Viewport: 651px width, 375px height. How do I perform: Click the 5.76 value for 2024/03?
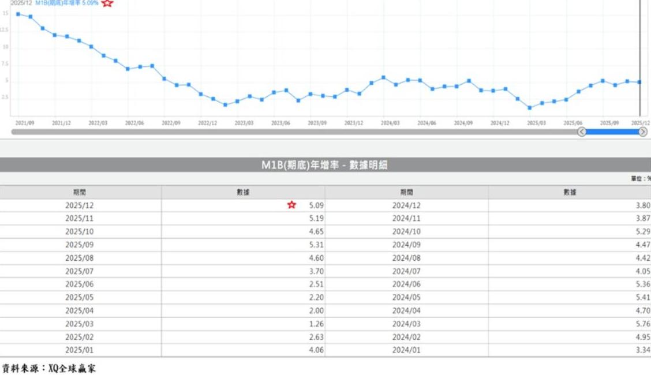(x=643, y=324)
